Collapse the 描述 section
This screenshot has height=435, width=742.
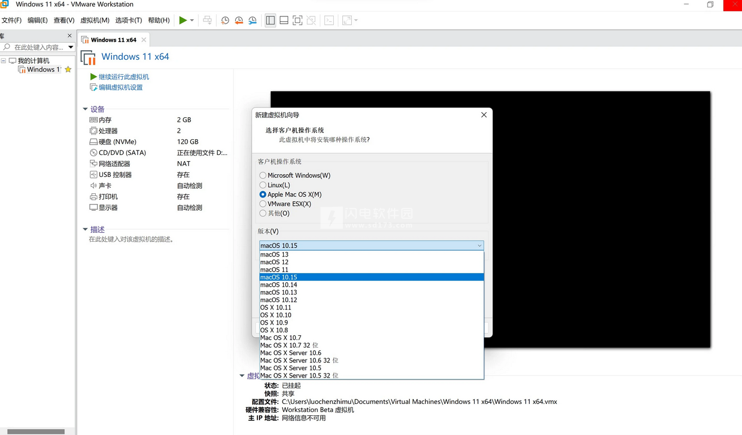point(85,229)
